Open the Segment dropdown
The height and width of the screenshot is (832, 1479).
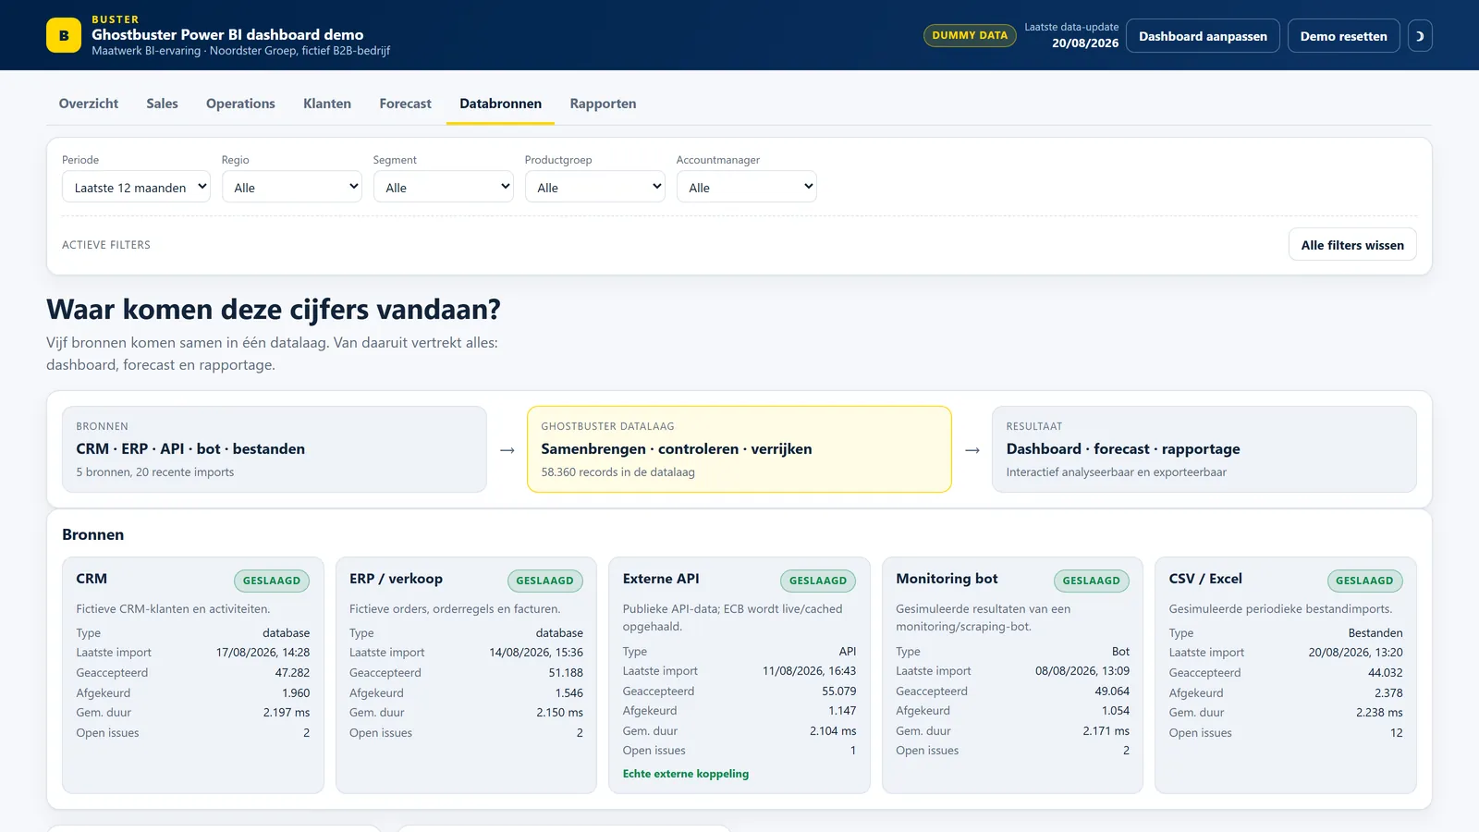444,187
